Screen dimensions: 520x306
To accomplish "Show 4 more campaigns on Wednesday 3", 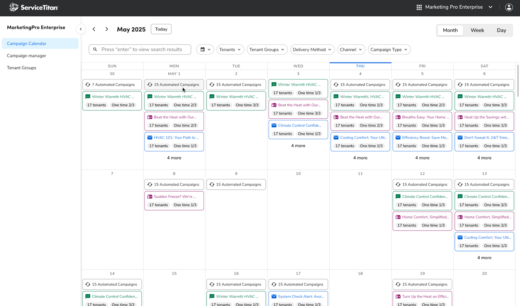I will click(x=298, y=146).
